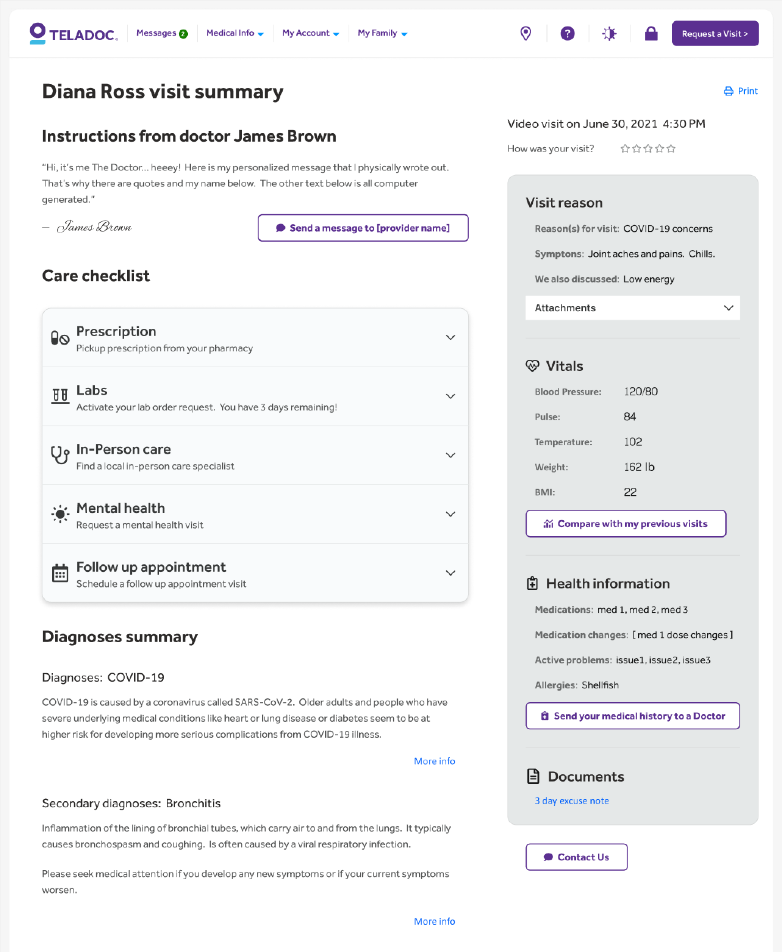
Task: Expand the Labs section chevron
Action: (450, 396)
